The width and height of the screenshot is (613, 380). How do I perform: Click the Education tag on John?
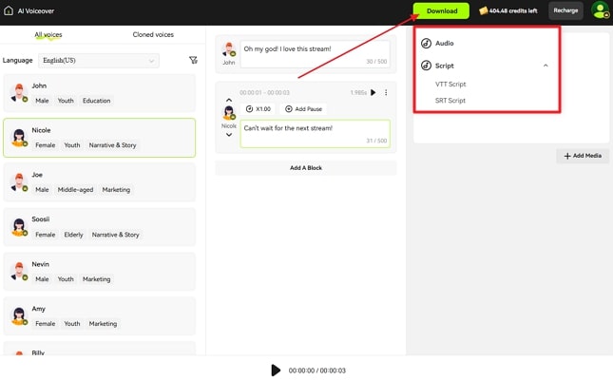coord(96,101)
